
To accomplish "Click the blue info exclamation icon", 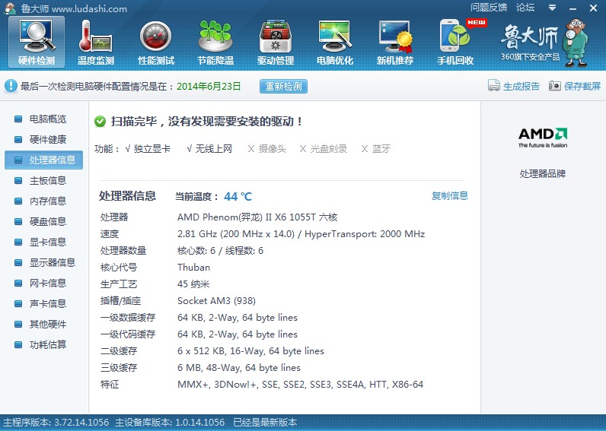I will (x=11, y=86).
